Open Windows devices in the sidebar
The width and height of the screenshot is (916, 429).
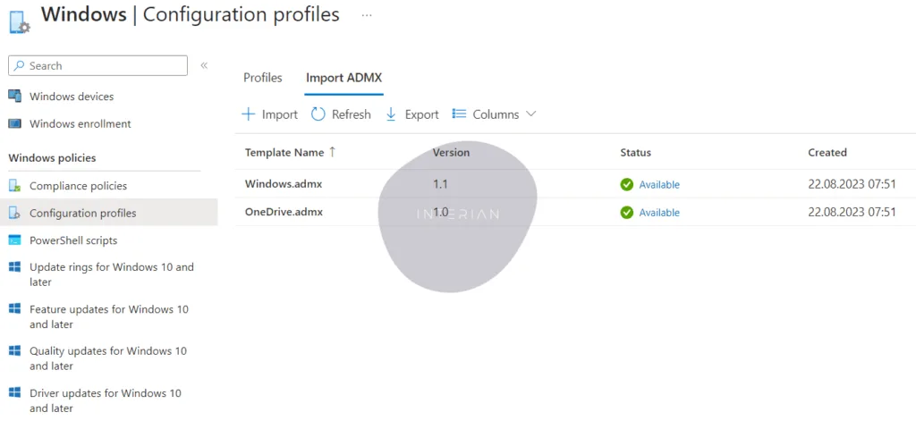(72, 97)
